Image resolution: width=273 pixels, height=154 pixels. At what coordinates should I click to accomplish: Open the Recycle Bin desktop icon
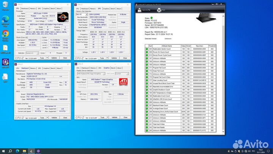click(5, 6)
